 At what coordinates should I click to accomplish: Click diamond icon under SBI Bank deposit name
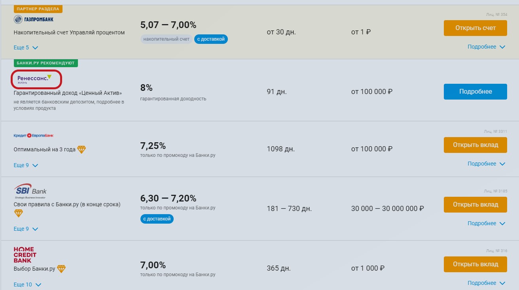18,213
